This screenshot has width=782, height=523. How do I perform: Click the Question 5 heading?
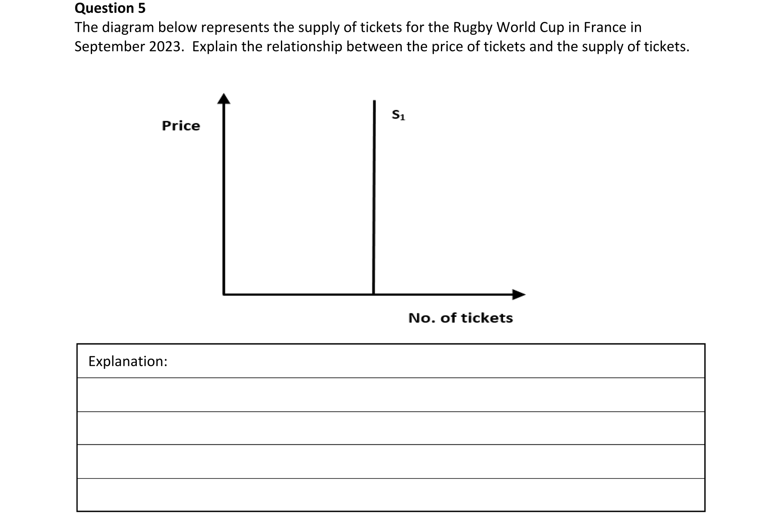pos(110,8)
